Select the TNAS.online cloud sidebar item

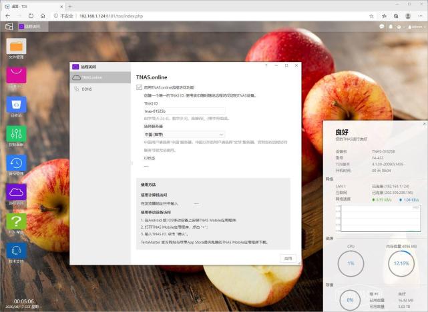point(100,77)
